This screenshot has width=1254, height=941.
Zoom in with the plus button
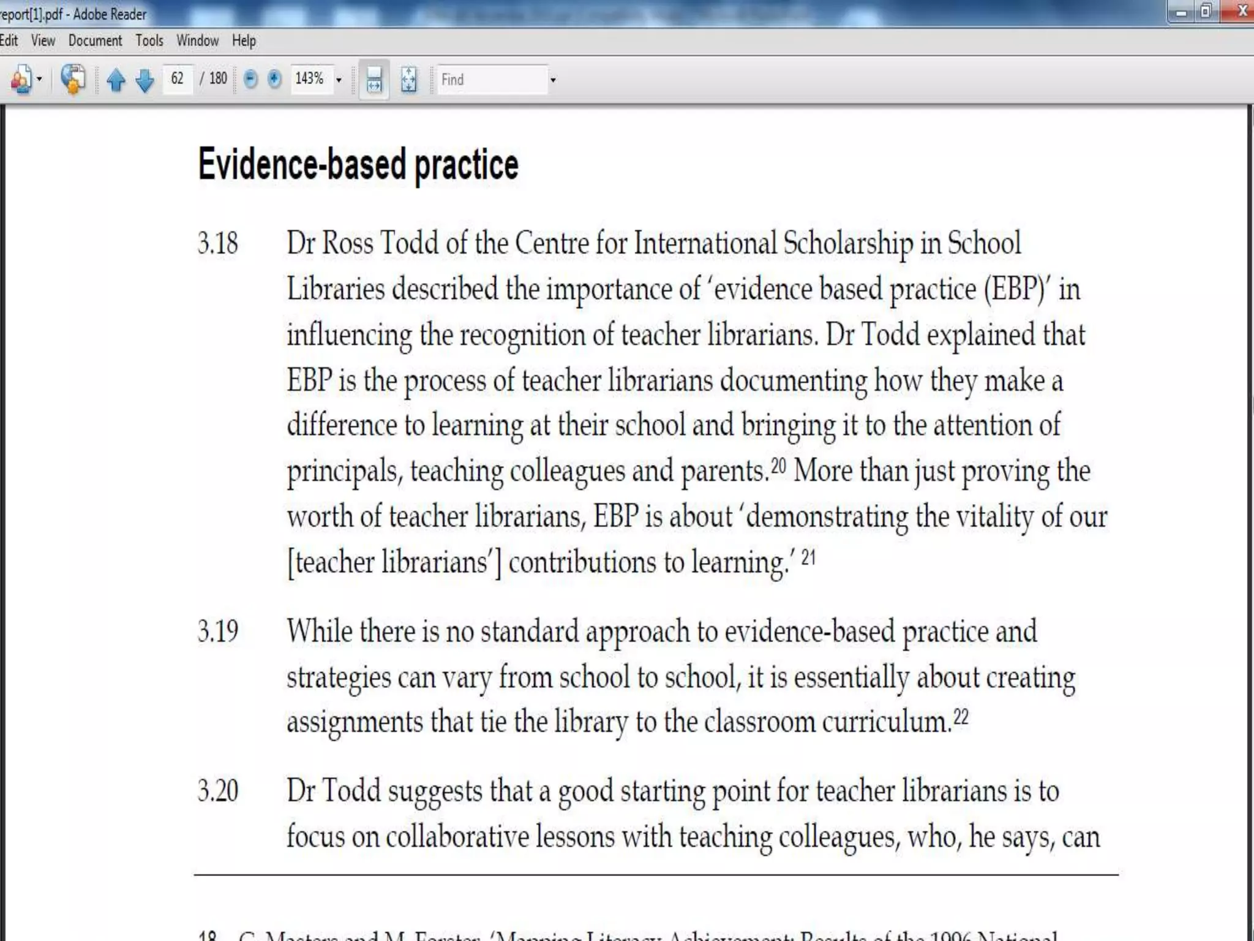[274, 79]
